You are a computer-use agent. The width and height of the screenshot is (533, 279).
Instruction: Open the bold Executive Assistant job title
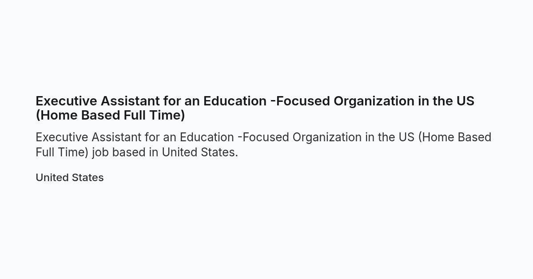point(255,108)
